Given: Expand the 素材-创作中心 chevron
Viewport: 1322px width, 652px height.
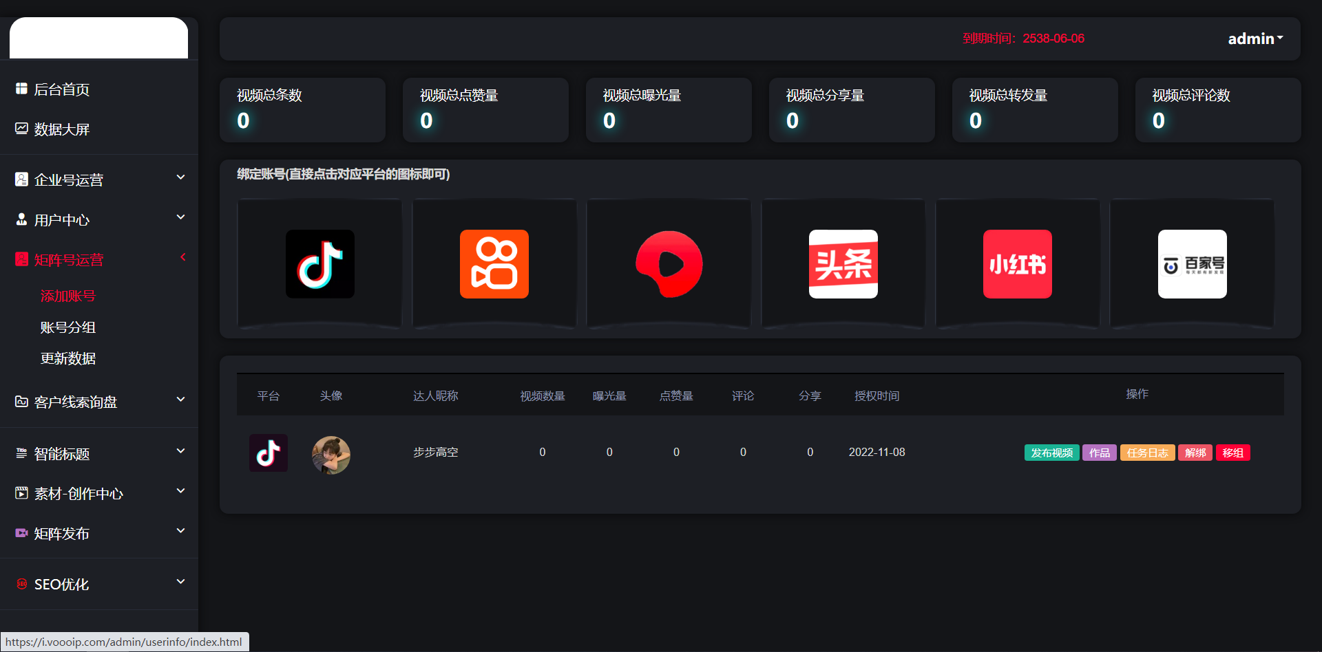Looking at the screenshot, I should [181, 491].
